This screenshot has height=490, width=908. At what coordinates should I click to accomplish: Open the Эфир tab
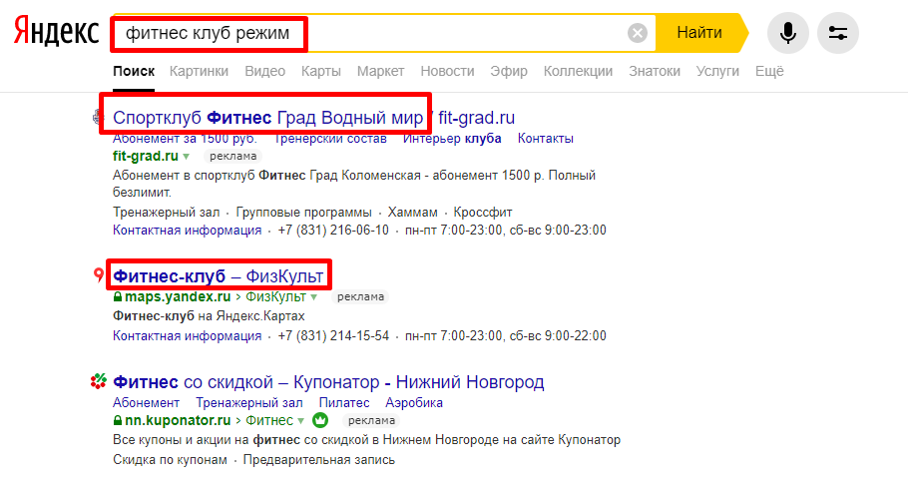click(509, 71)
